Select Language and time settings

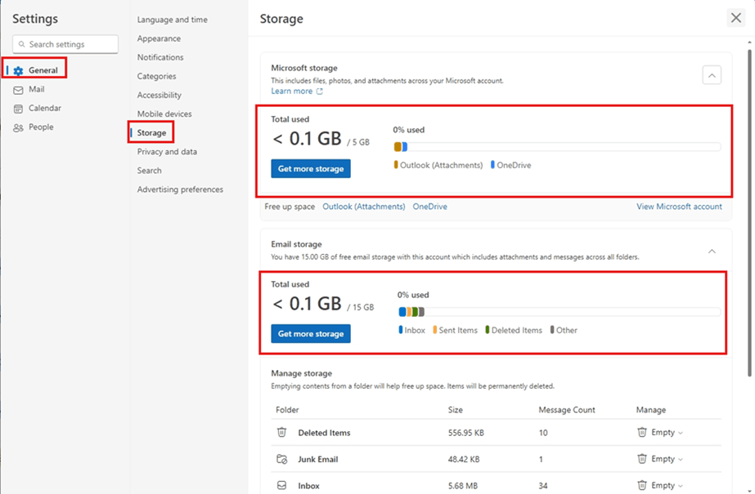(172, 20)
